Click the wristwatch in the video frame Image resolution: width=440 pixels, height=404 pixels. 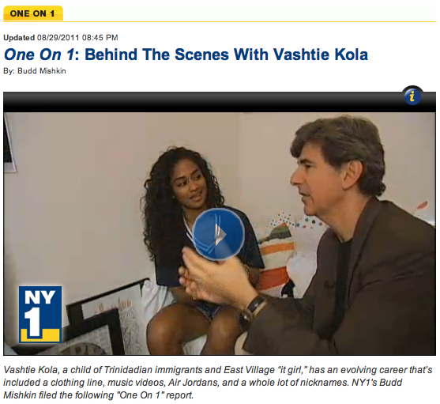point(254,307)
